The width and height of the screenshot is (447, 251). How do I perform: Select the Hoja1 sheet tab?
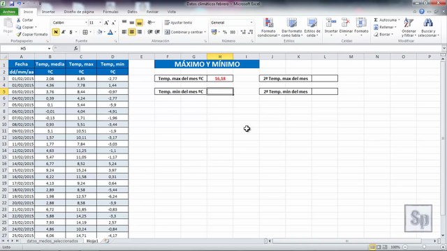click(92, 241)
